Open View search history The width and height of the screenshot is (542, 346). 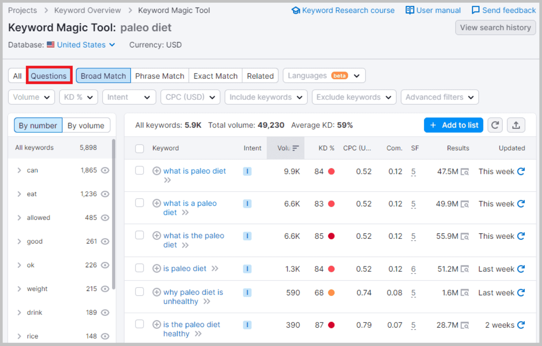[495, 27]
